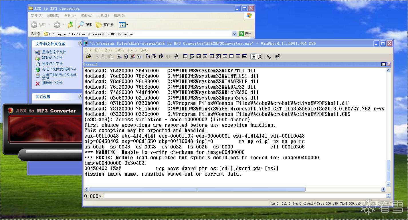The image size is (408, 220).
Task: Open Processes and Threads toolbar icon
Action: 238,56
